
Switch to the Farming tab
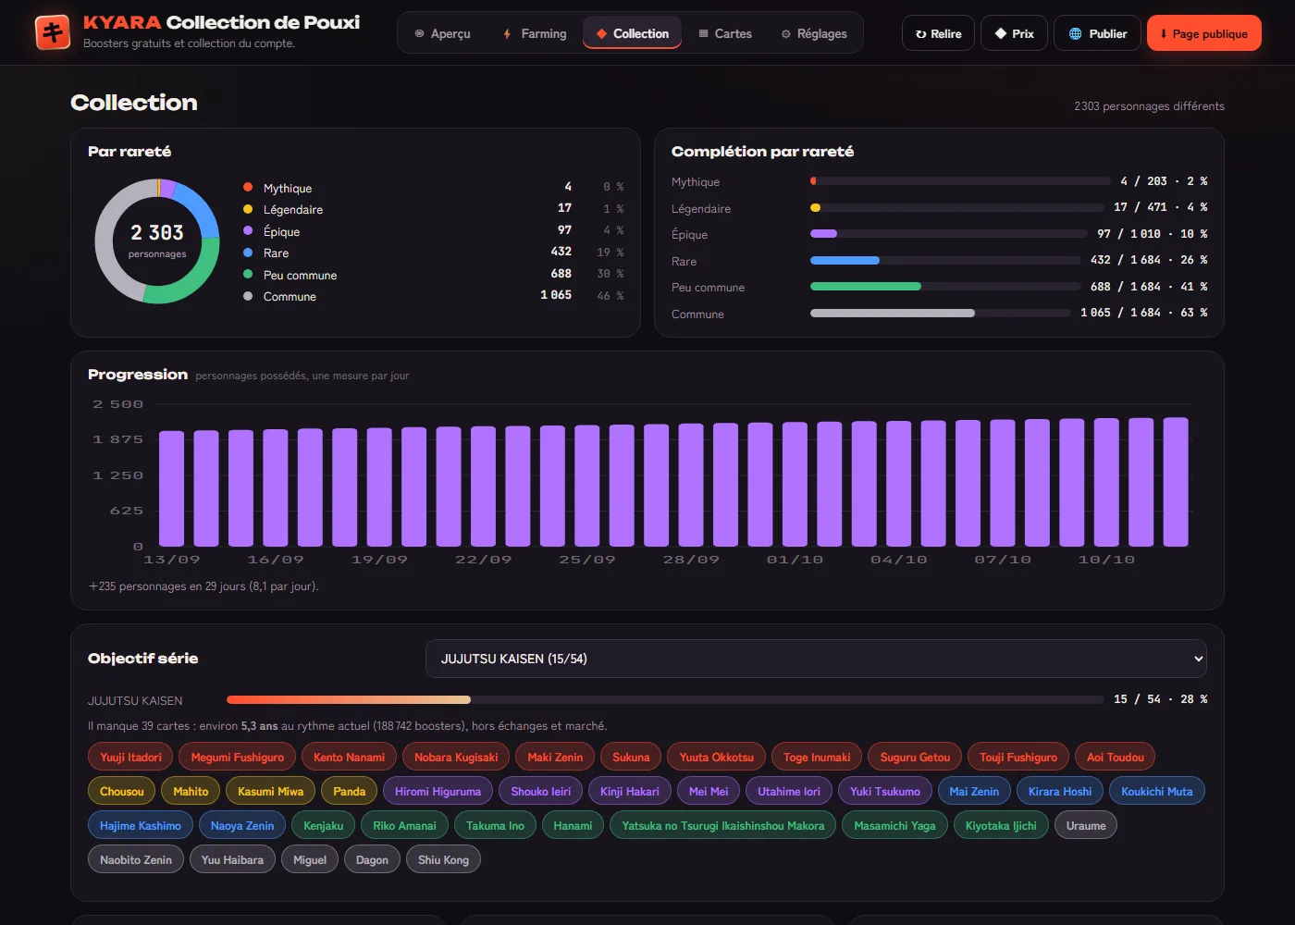point(534,33)
